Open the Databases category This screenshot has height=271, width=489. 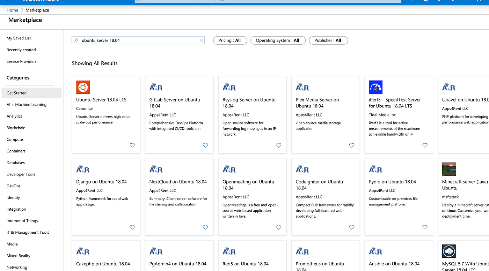(16, 163)
